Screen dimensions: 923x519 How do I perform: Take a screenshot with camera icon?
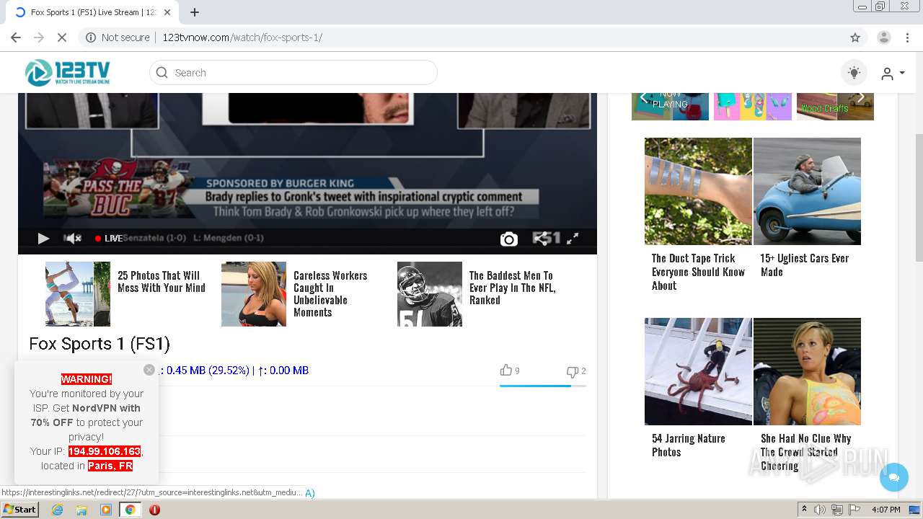pos(509,239)
